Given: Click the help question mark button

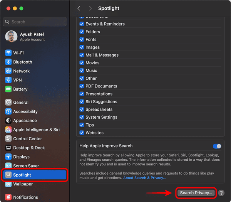Looking at the screenshot, I should click(x=221, y=193).
